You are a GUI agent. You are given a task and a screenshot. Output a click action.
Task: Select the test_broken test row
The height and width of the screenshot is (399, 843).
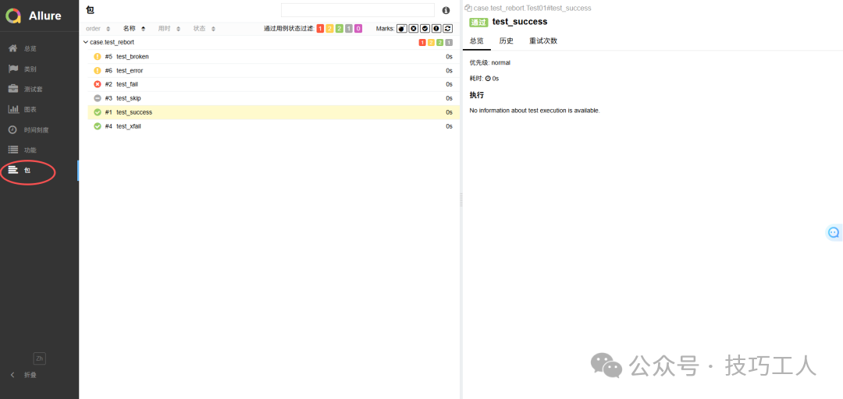[x=273, y=56]
